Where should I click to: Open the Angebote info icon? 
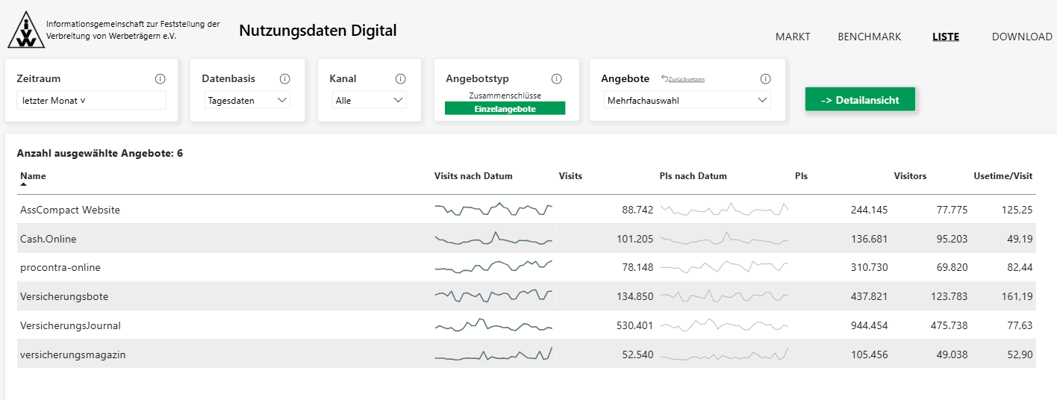click(x=765, y=78)
